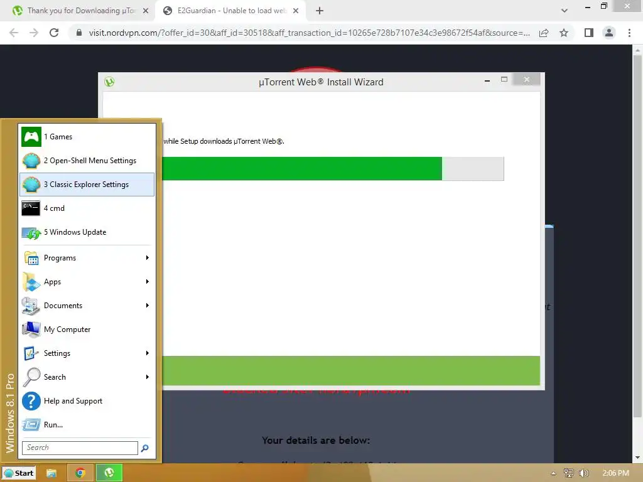Open File Explorer from the taskbar

(x=51, y=473)
